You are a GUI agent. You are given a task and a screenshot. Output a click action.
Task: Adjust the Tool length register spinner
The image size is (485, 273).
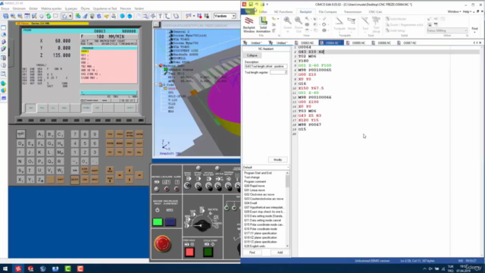pyautogui.click(x=286, y=72)
